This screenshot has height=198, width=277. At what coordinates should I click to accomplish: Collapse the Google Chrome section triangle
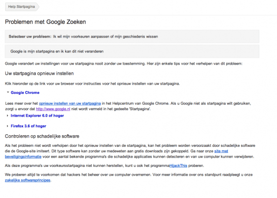point(8,92)
